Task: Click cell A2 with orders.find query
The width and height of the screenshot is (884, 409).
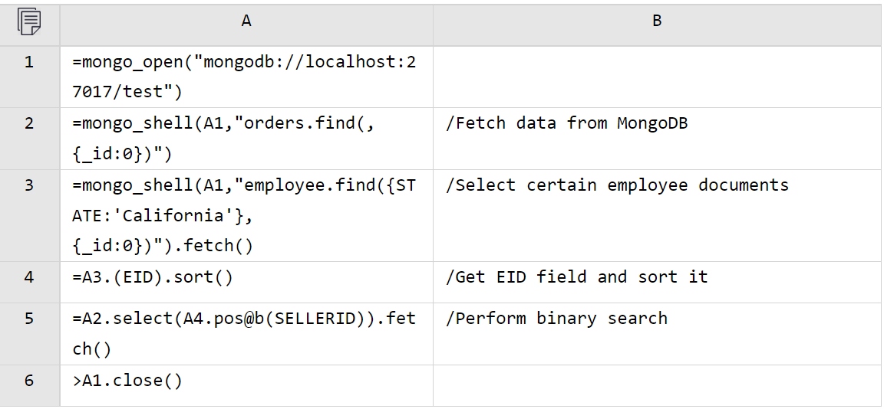Action: click(246, 139)
